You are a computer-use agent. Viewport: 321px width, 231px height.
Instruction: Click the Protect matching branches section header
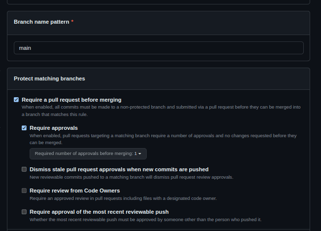[49, 79]
